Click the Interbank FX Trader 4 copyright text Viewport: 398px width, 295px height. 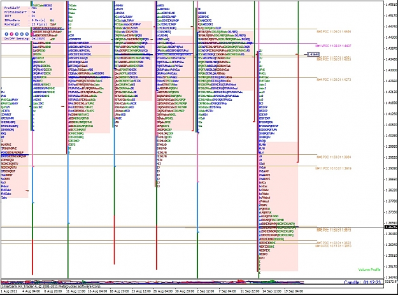(51, 286)
